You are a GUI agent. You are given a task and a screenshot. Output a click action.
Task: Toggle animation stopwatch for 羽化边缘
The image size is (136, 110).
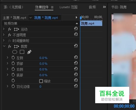pos(13,86)
